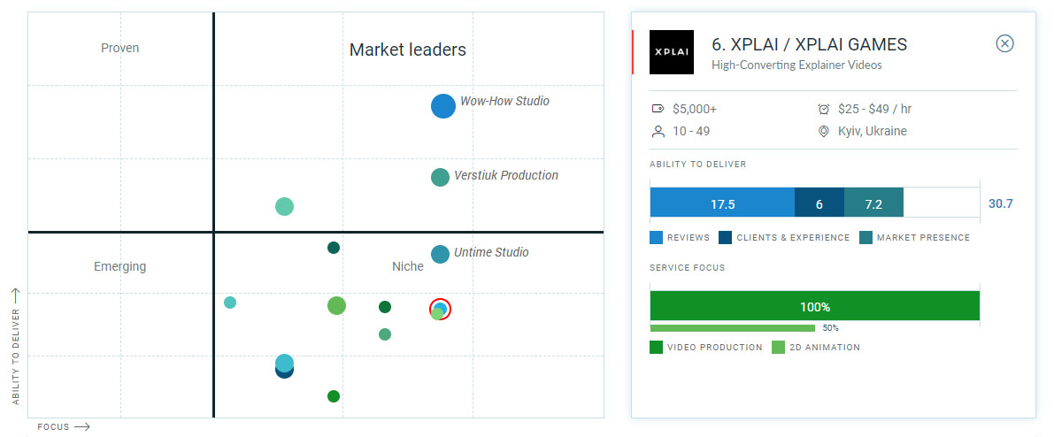The height and width of the screenshot is (437, 1054).
Task: Click the 100% Video Production bar
Action: coord(814,306)
